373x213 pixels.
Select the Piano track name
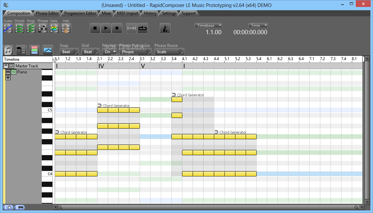coord(22,72)
